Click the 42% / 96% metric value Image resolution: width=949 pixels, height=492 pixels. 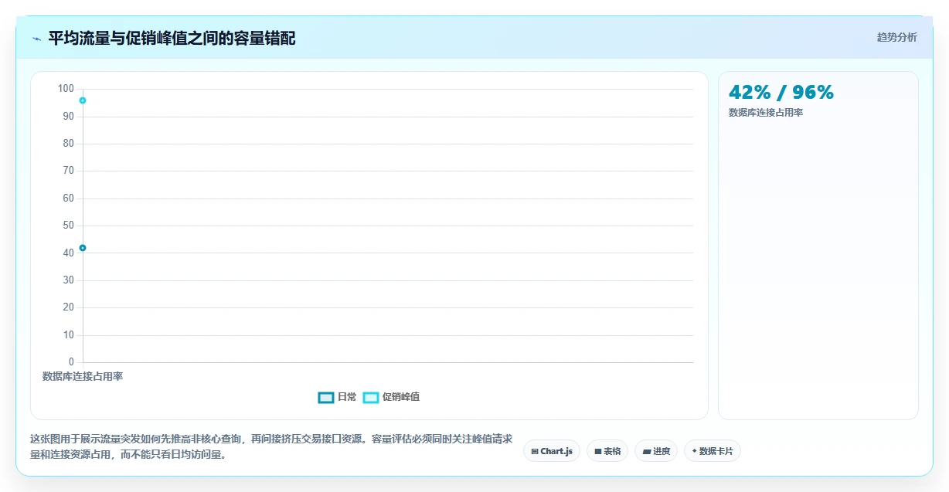[781, 93]
